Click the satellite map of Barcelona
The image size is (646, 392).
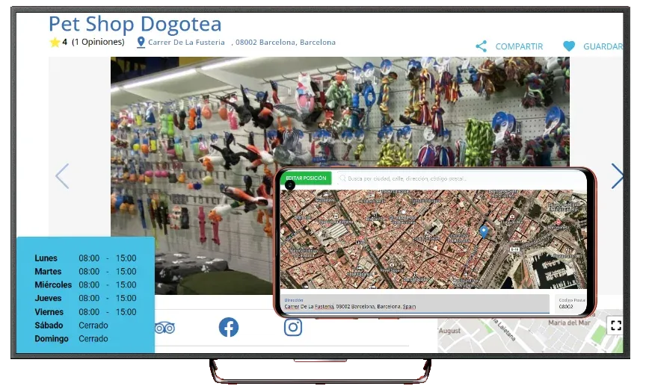click(x=434, y=240)
